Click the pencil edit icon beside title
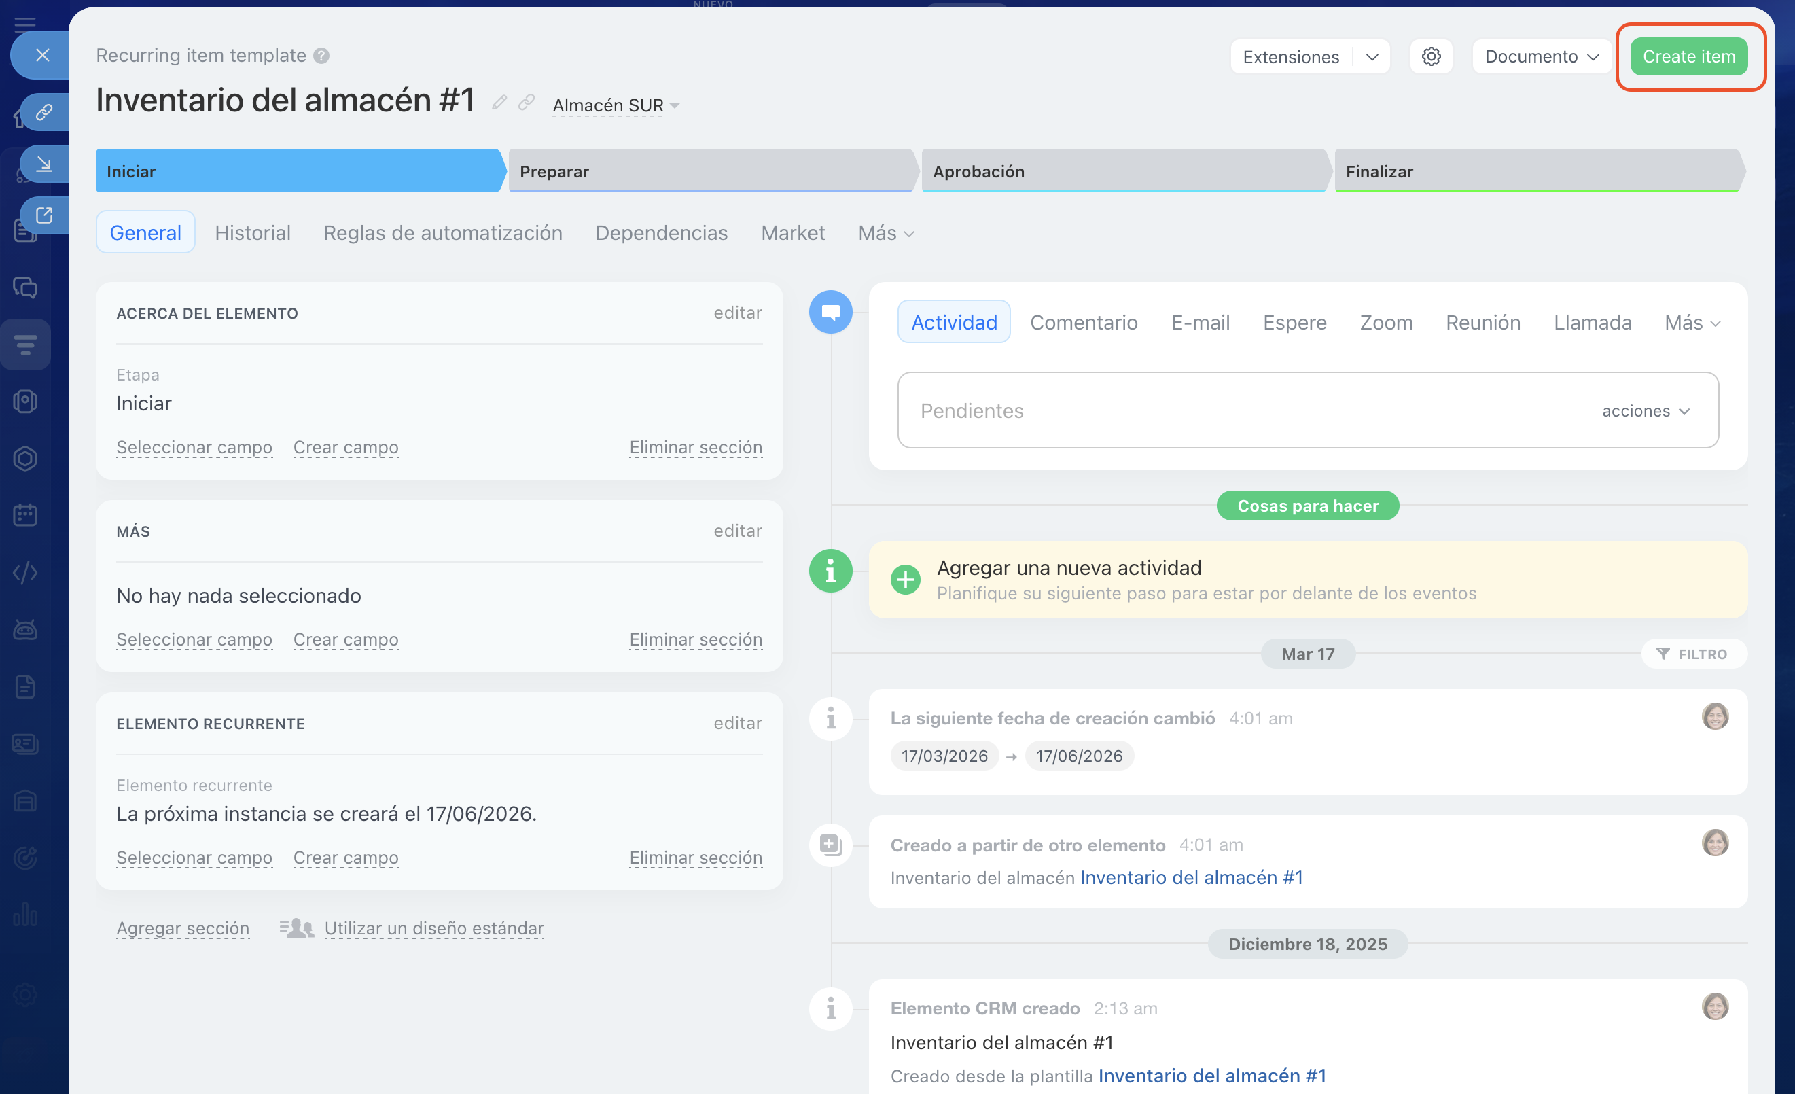The height and width of the screenshot is (1094, 1795). (x=499, y=103)
